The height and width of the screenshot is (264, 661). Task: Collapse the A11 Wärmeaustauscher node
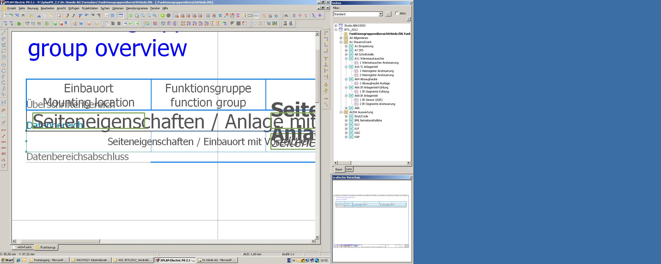(346, 59)
